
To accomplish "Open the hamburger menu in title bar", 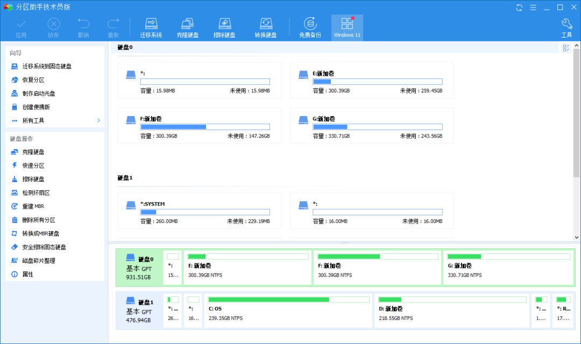I will [x=533, y=8].
